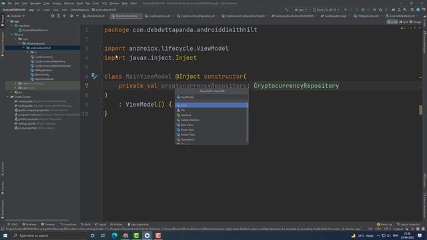Open the Refactor menu
Screen dimensions: 427x240
click(69, 3)
